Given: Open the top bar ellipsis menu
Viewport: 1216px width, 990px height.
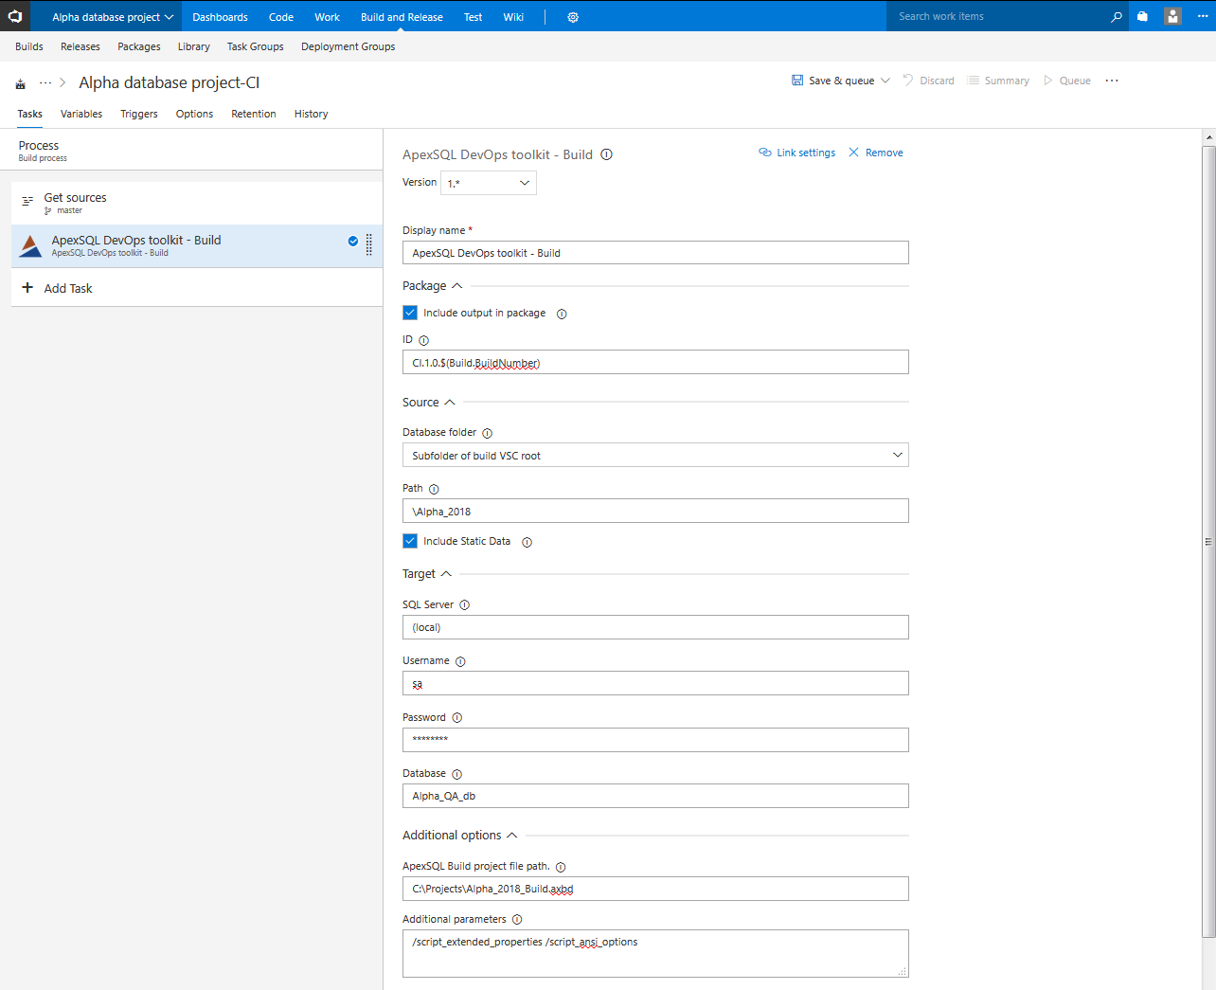Looking at the screenshot, I should 1203,16.
